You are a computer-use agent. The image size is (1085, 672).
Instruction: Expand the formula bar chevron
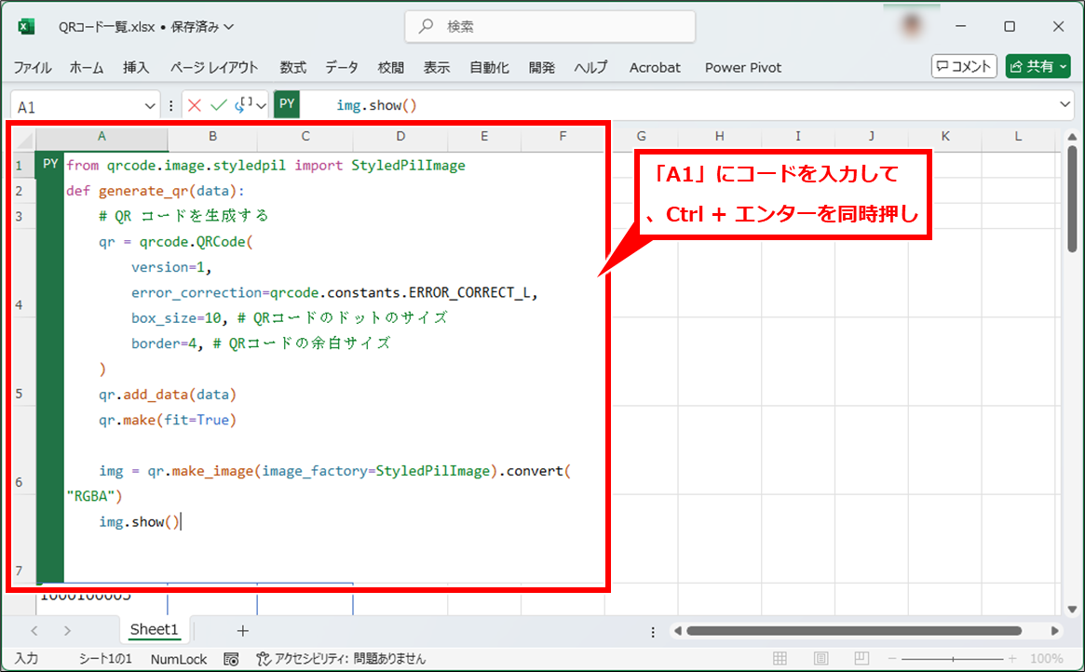[1065, 105]
